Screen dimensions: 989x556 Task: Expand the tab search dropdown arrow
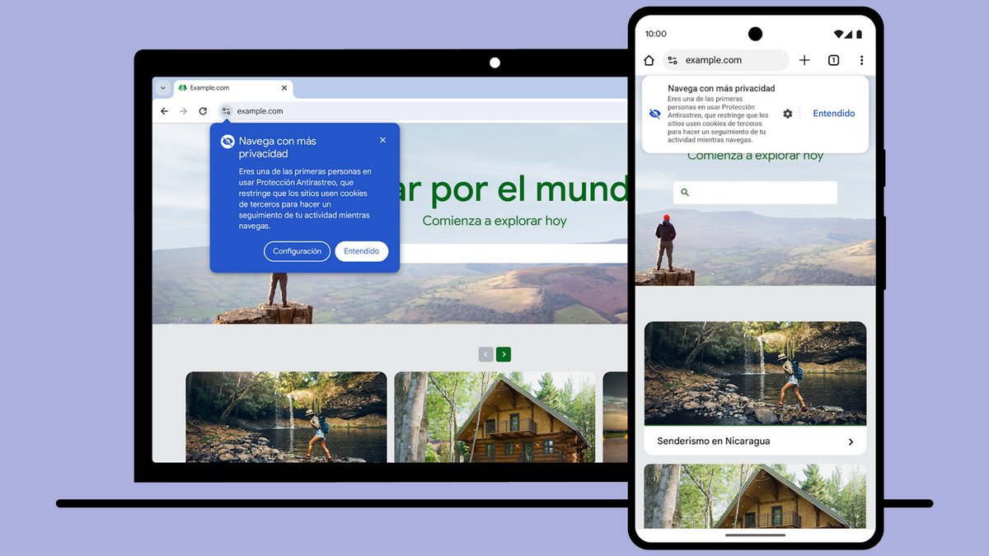[163, 87]
